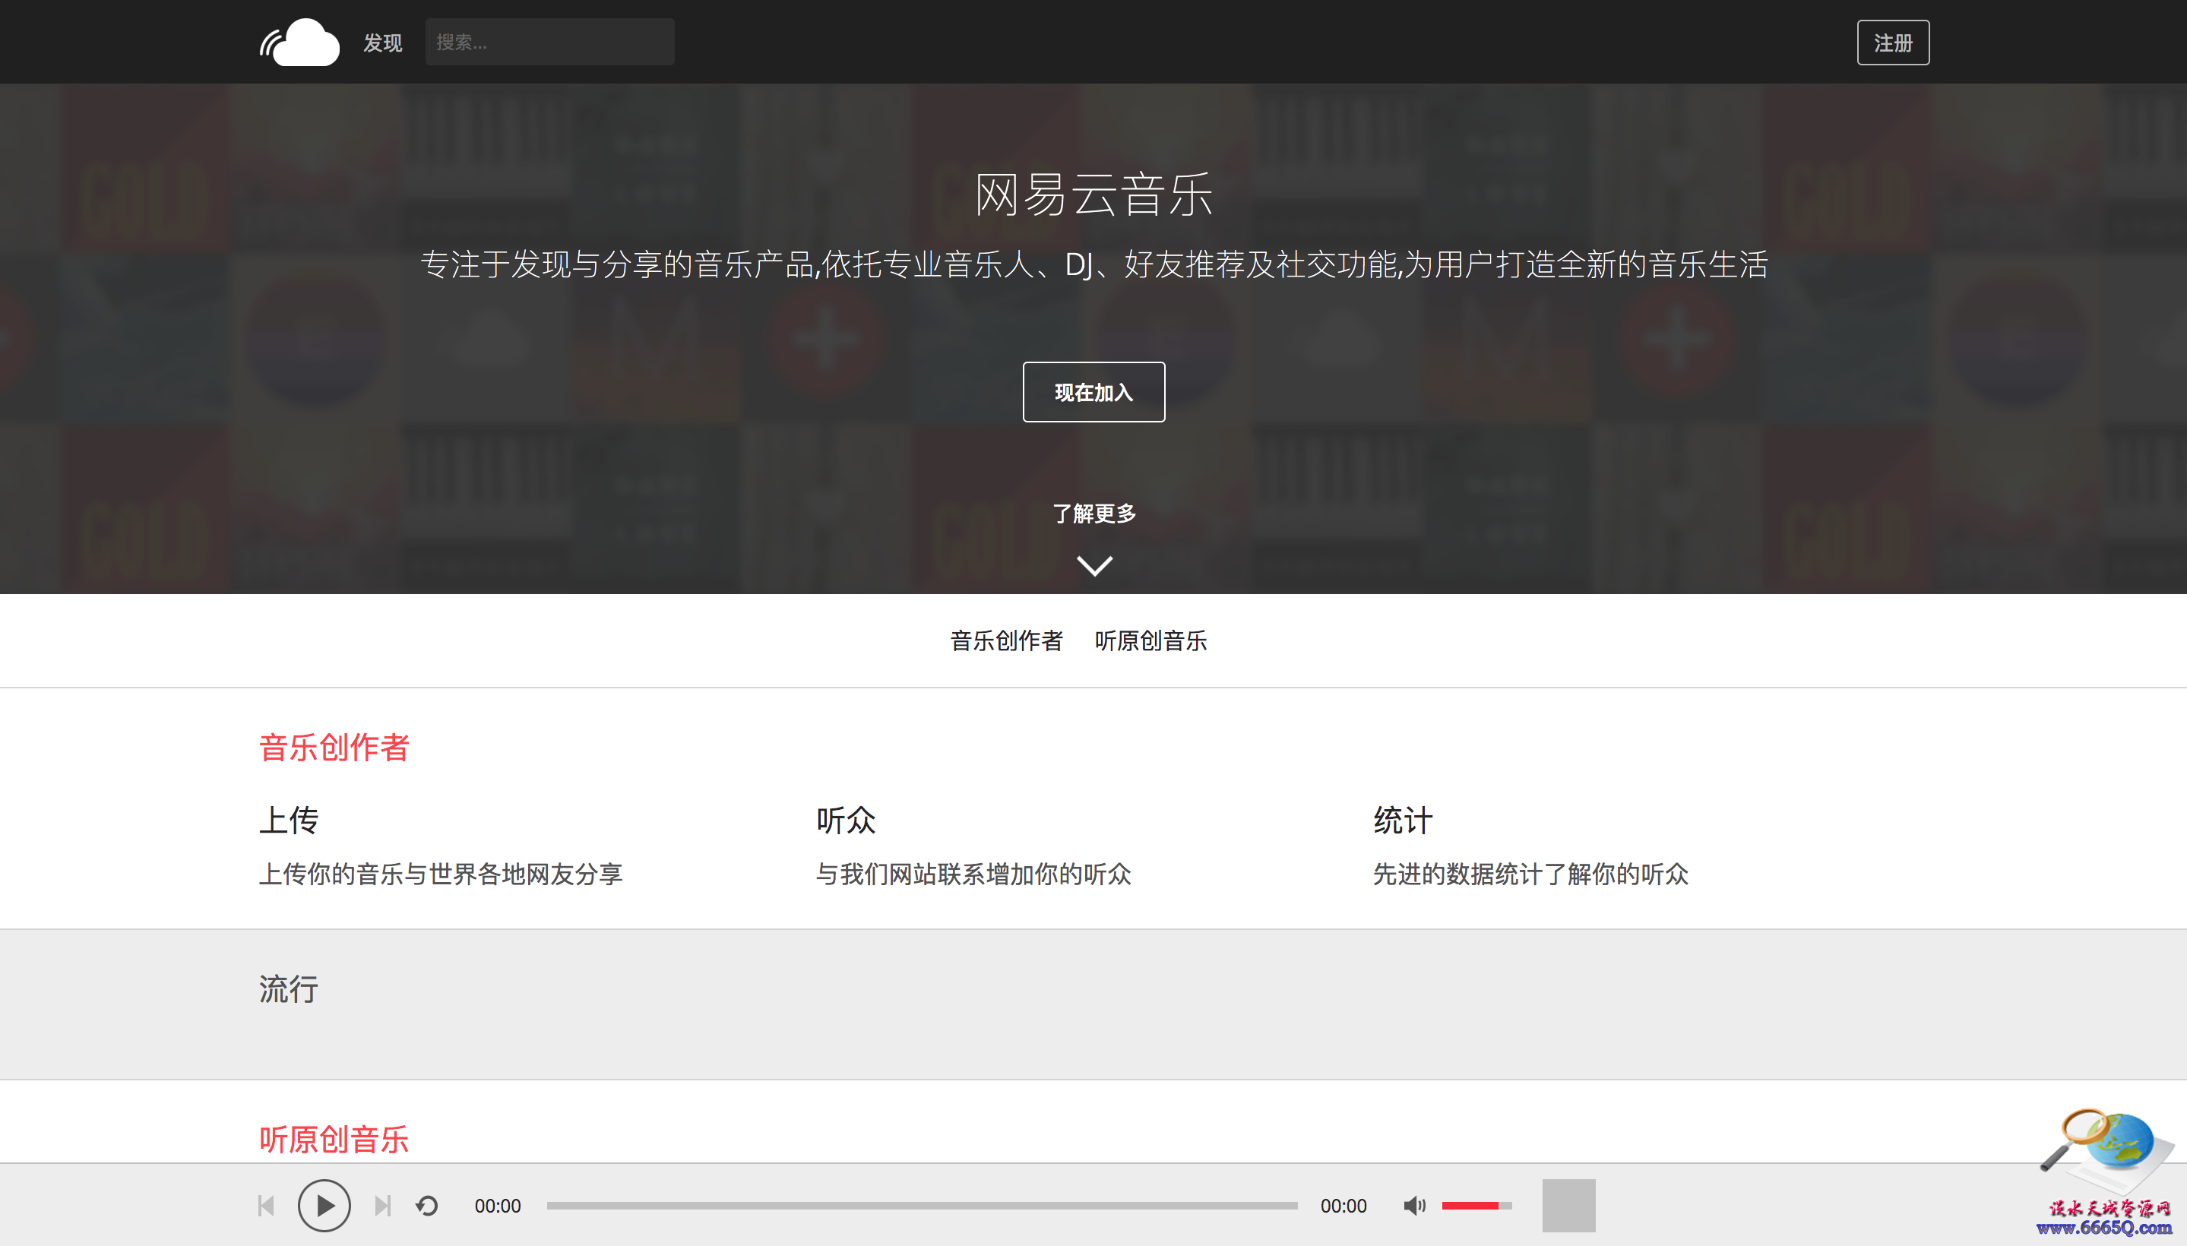Click the 现在加入 join button
The image size is (2187, 1246).
pos(1093,392)
